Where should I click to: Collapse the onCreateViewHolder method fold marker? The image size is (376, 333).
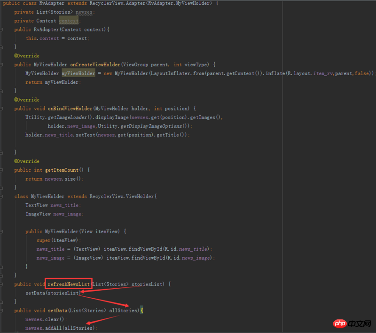pyautogui.click(x=1, y=64)
